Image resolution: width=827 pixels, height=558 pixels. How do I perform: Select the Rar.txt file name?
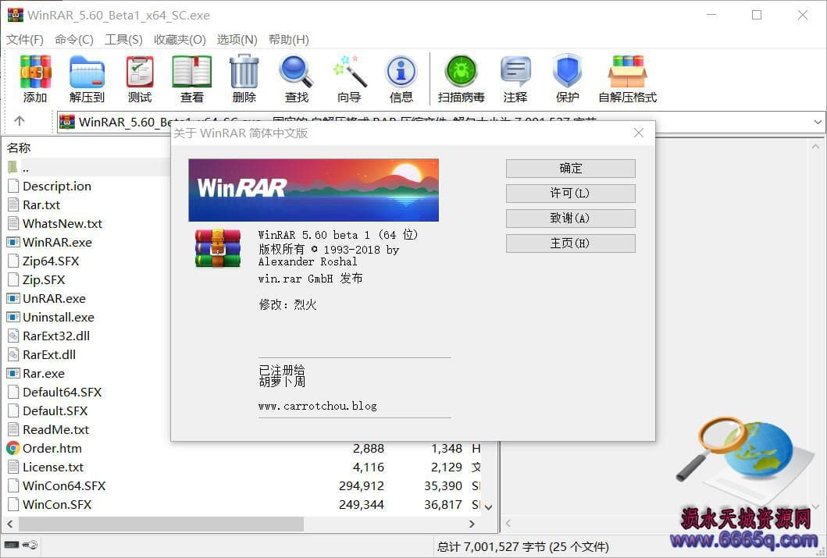click(x=41, y=205)
